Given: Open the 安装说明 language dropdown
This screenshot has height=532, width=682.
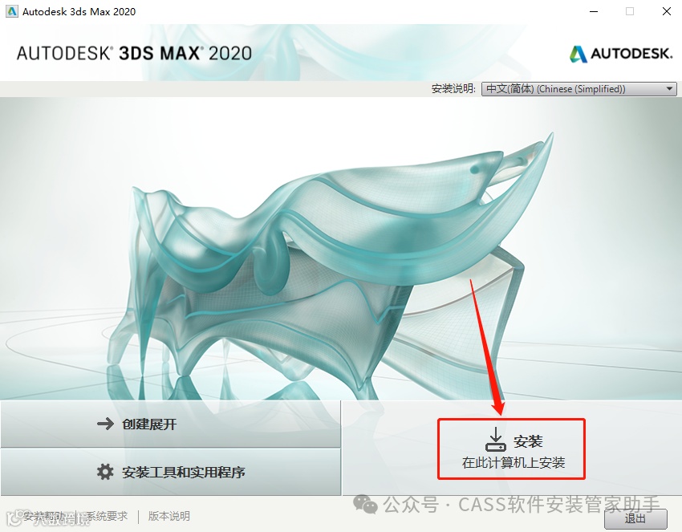Looking at the screenshot, I should click(x=579, y=89).
